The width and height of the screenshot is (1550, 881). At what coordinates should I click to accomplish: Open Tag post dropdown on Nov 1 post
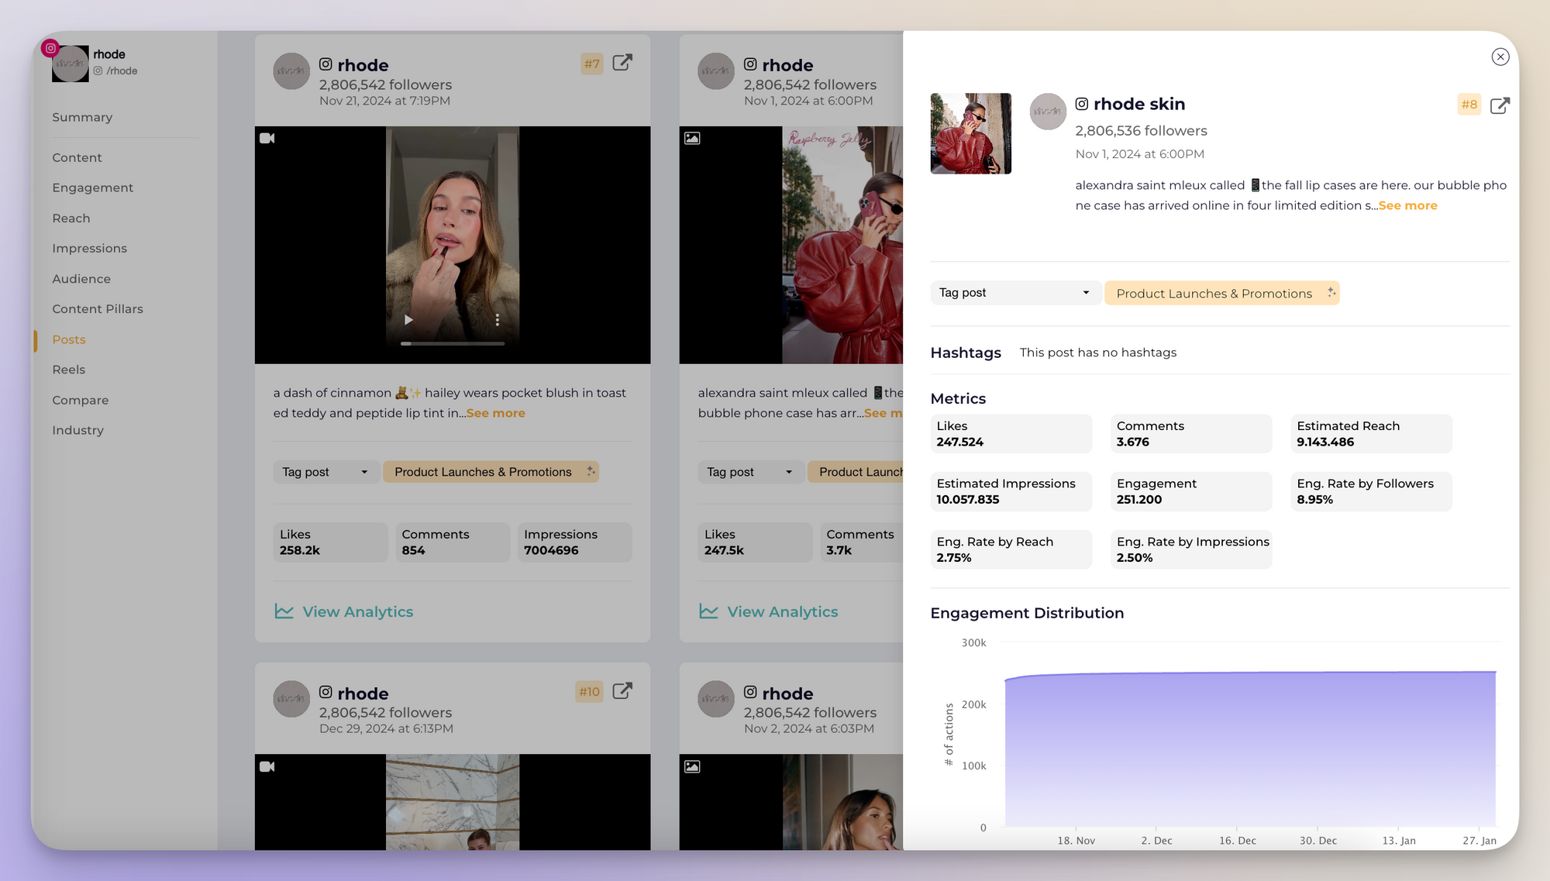point(751,472)
